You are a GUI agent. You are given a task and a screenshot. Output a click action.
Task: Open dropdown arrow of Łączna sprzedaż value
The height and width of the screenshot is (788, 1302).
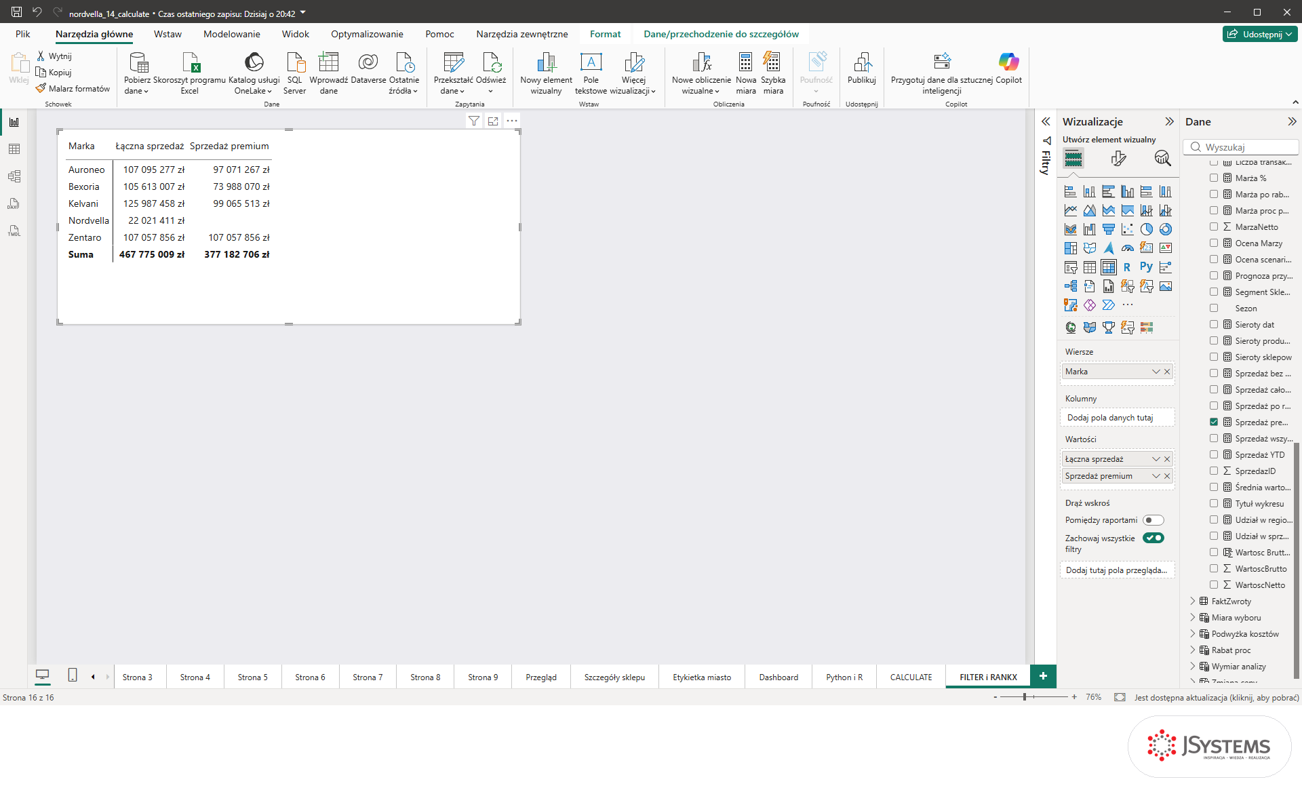pos(1156,459)
